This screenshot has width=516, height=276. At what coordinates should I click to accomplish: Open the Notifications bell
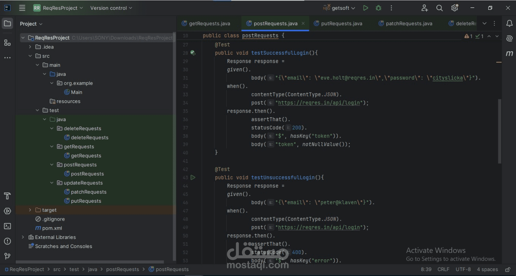click(509, 23)
